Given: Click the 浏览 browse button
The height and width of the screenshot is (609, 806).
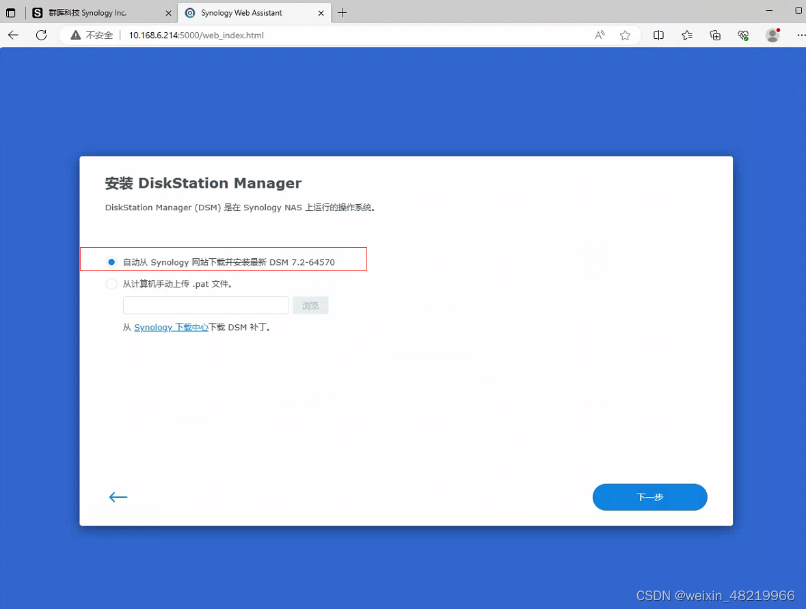Looking at the screenshot, I should pyautogui.click(x=310, y=306).
